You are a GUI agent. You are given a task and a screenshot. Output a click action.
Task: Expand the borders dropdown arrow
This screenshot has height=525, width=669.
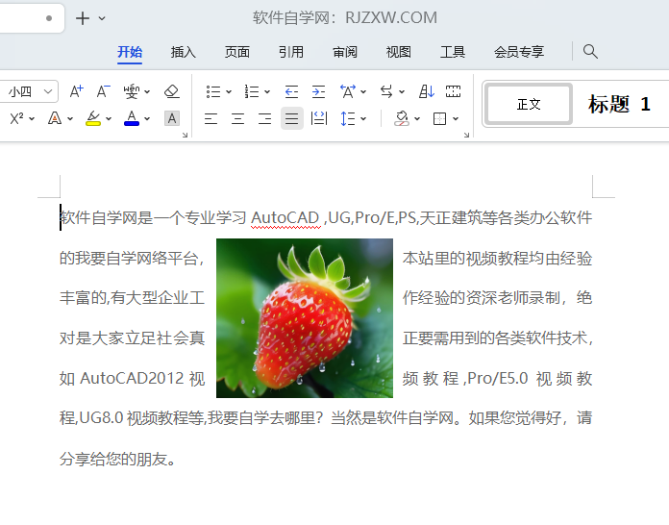456,118
